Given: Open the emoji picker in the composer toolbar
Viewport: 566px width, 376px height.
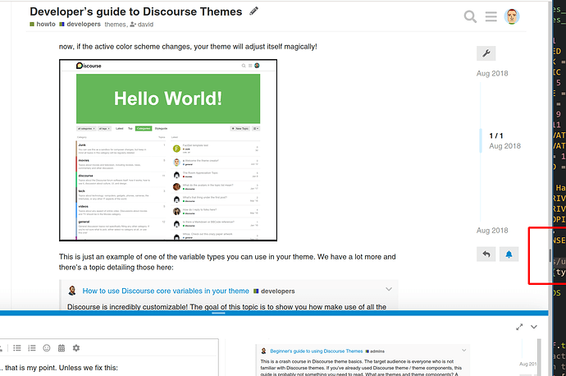Looking at the screenshot, I should pos(47,348).
